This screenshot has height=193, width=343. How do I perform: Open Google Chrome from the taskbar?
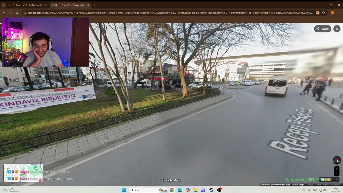[x=172, y=190]
